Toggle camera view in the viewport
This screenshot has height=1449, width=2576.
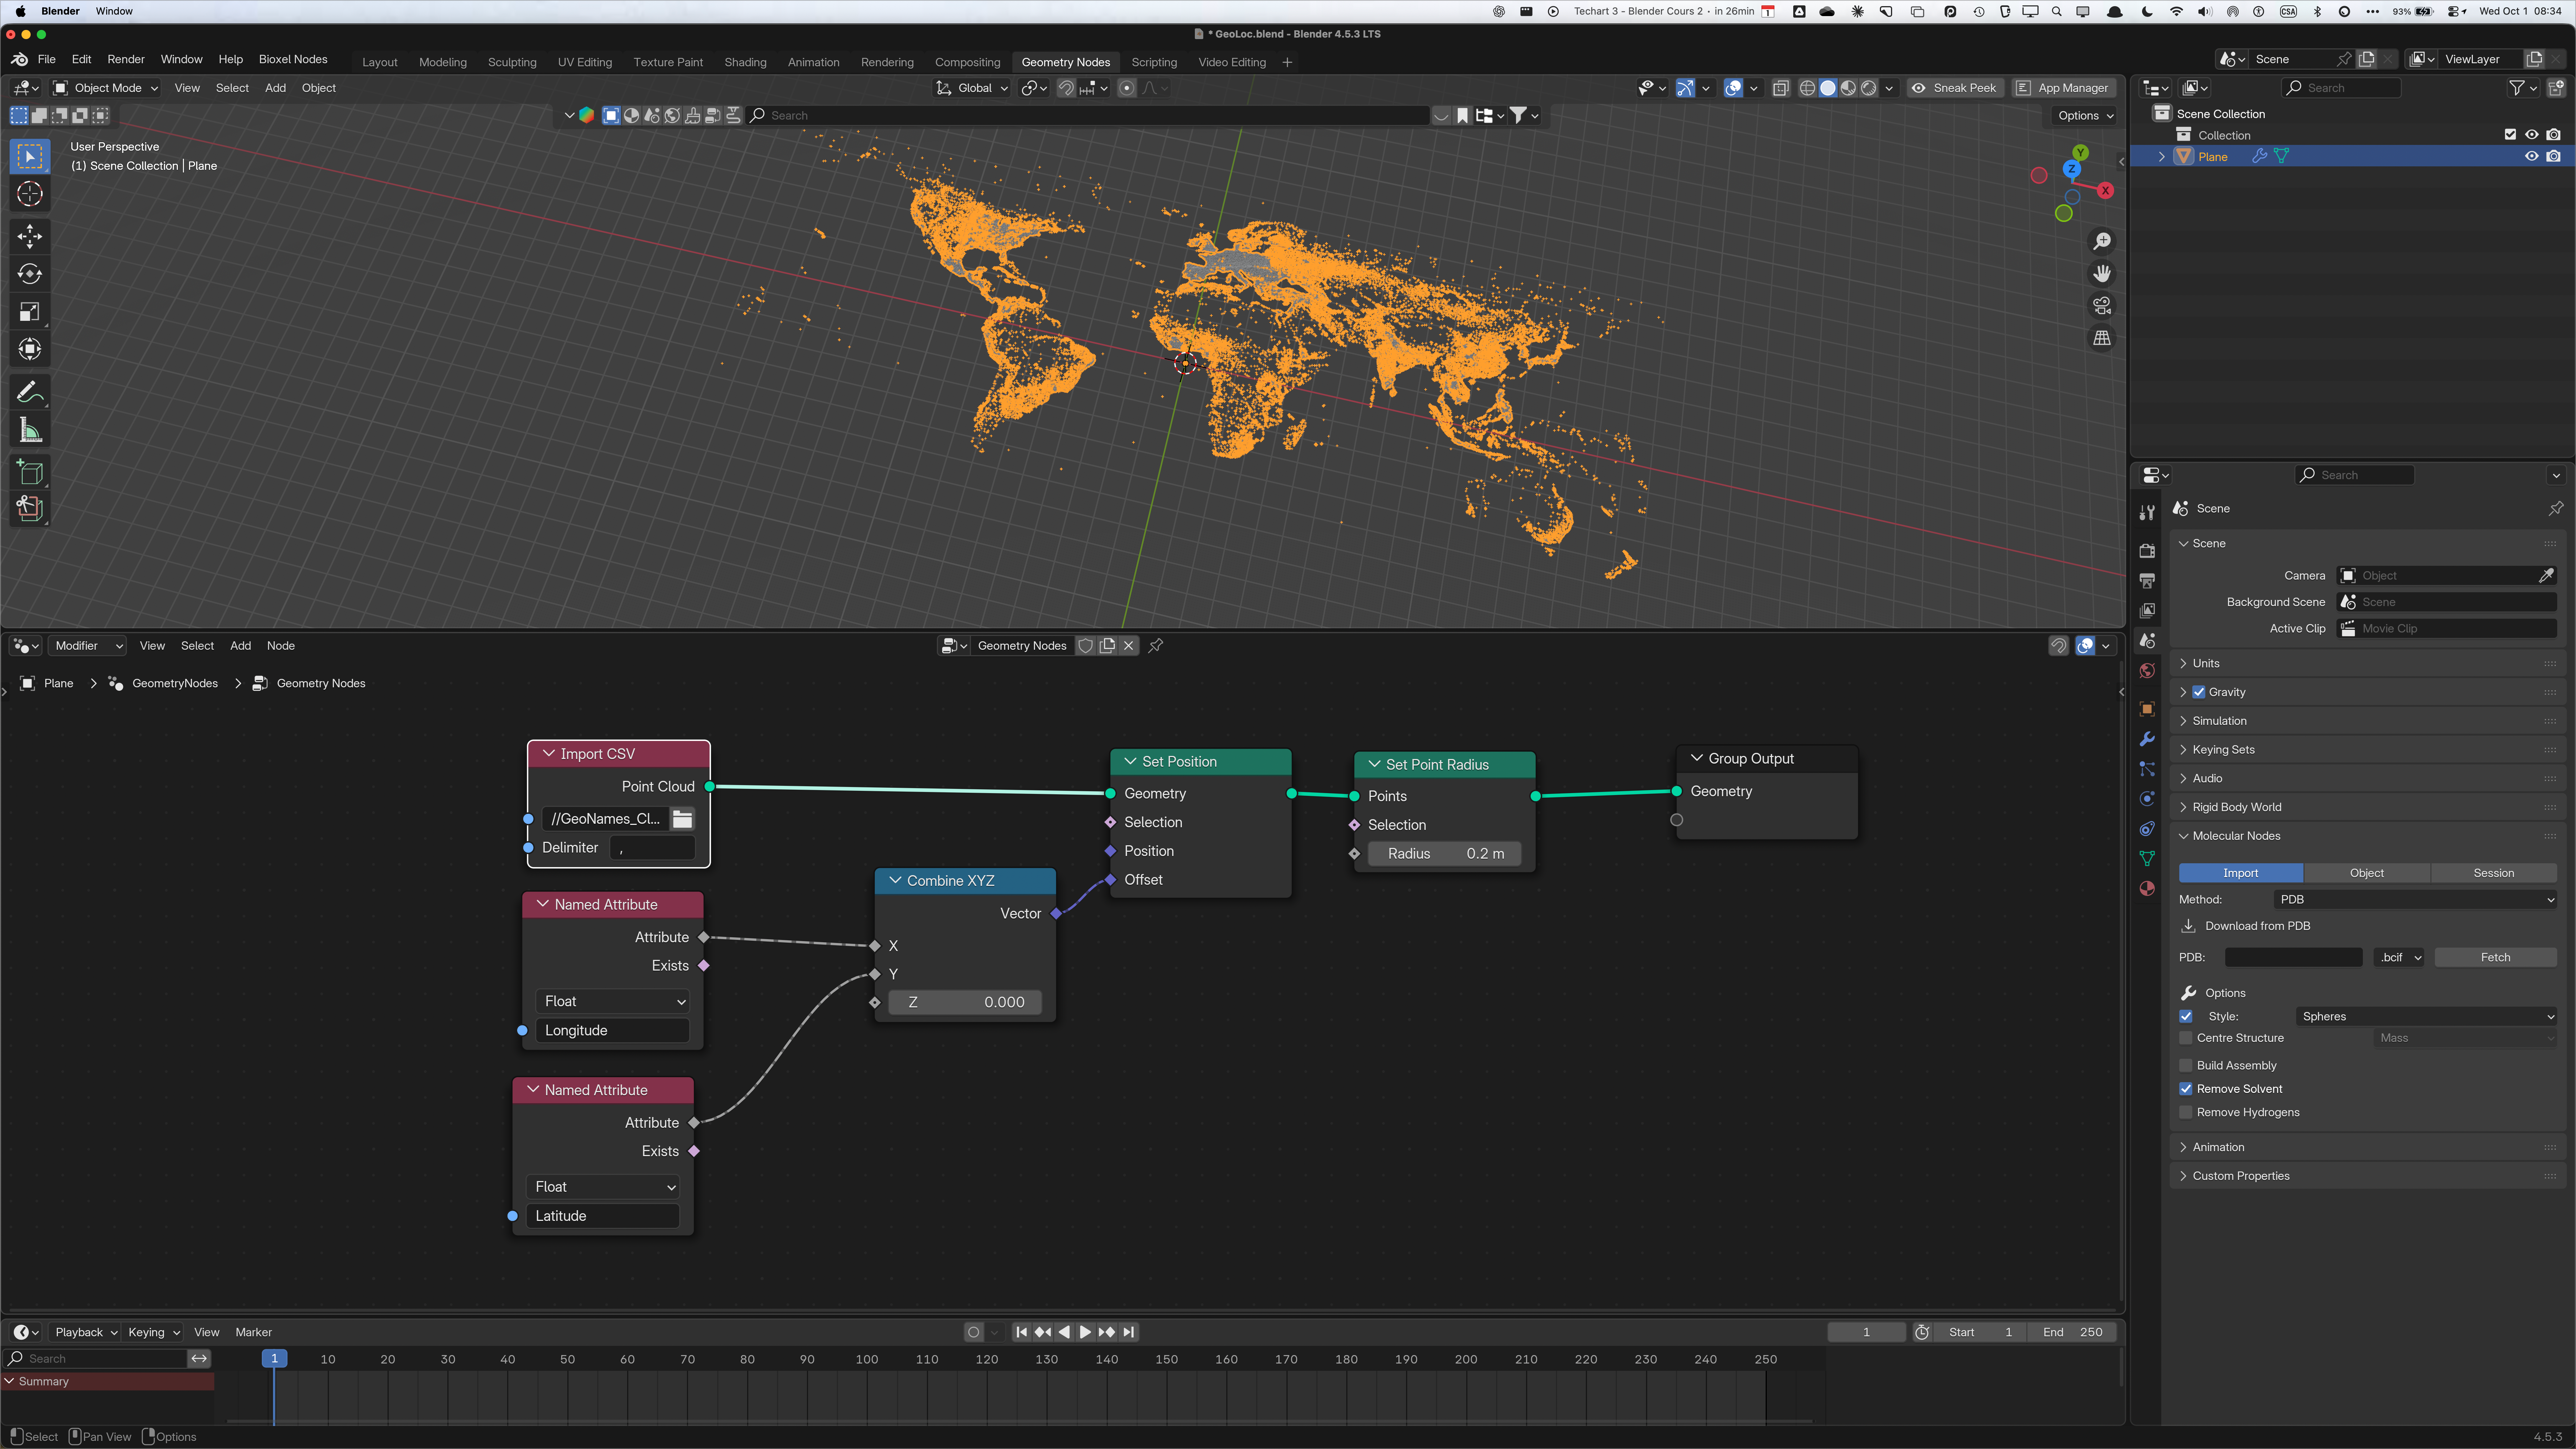point(2102,306)
